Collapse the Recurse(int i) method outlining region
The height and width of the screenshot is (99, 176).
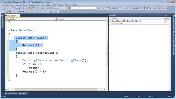coord(8,53)
